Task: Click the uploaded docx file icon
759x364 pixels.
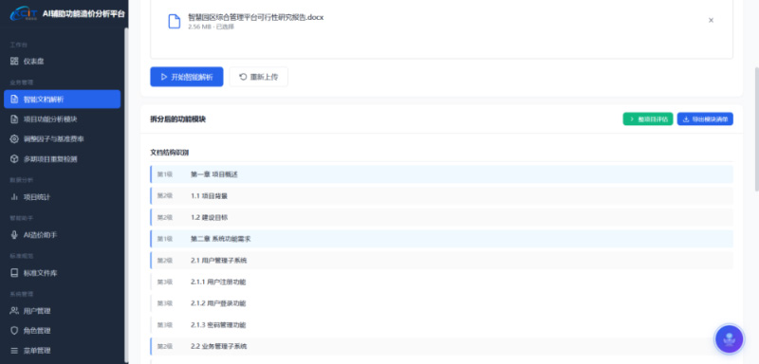Action: (x=175, y=21)
